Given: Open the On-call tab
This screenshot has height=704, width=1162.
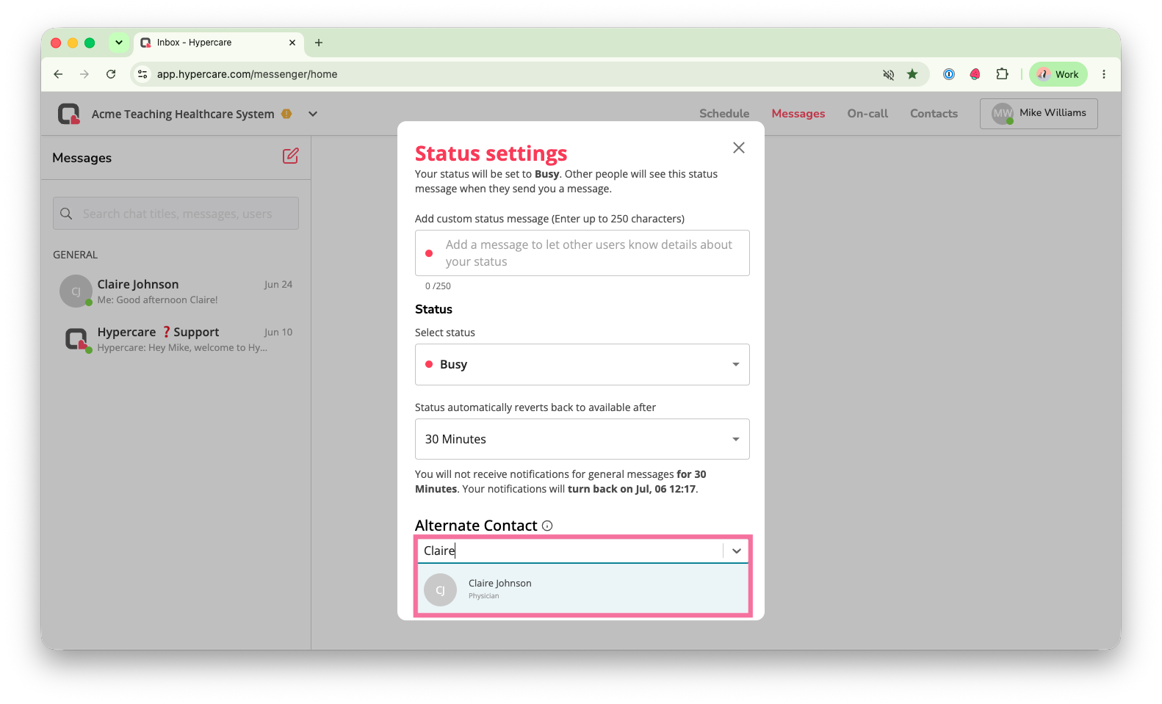Looking at the screenshot, I should (867, 114).
